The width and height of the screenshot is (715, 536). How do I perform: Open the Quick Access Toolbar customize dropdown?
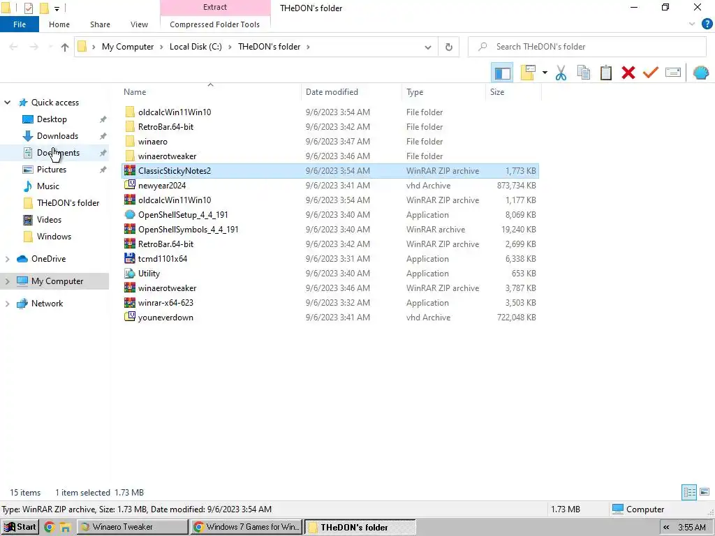click(x=57, y=8)
